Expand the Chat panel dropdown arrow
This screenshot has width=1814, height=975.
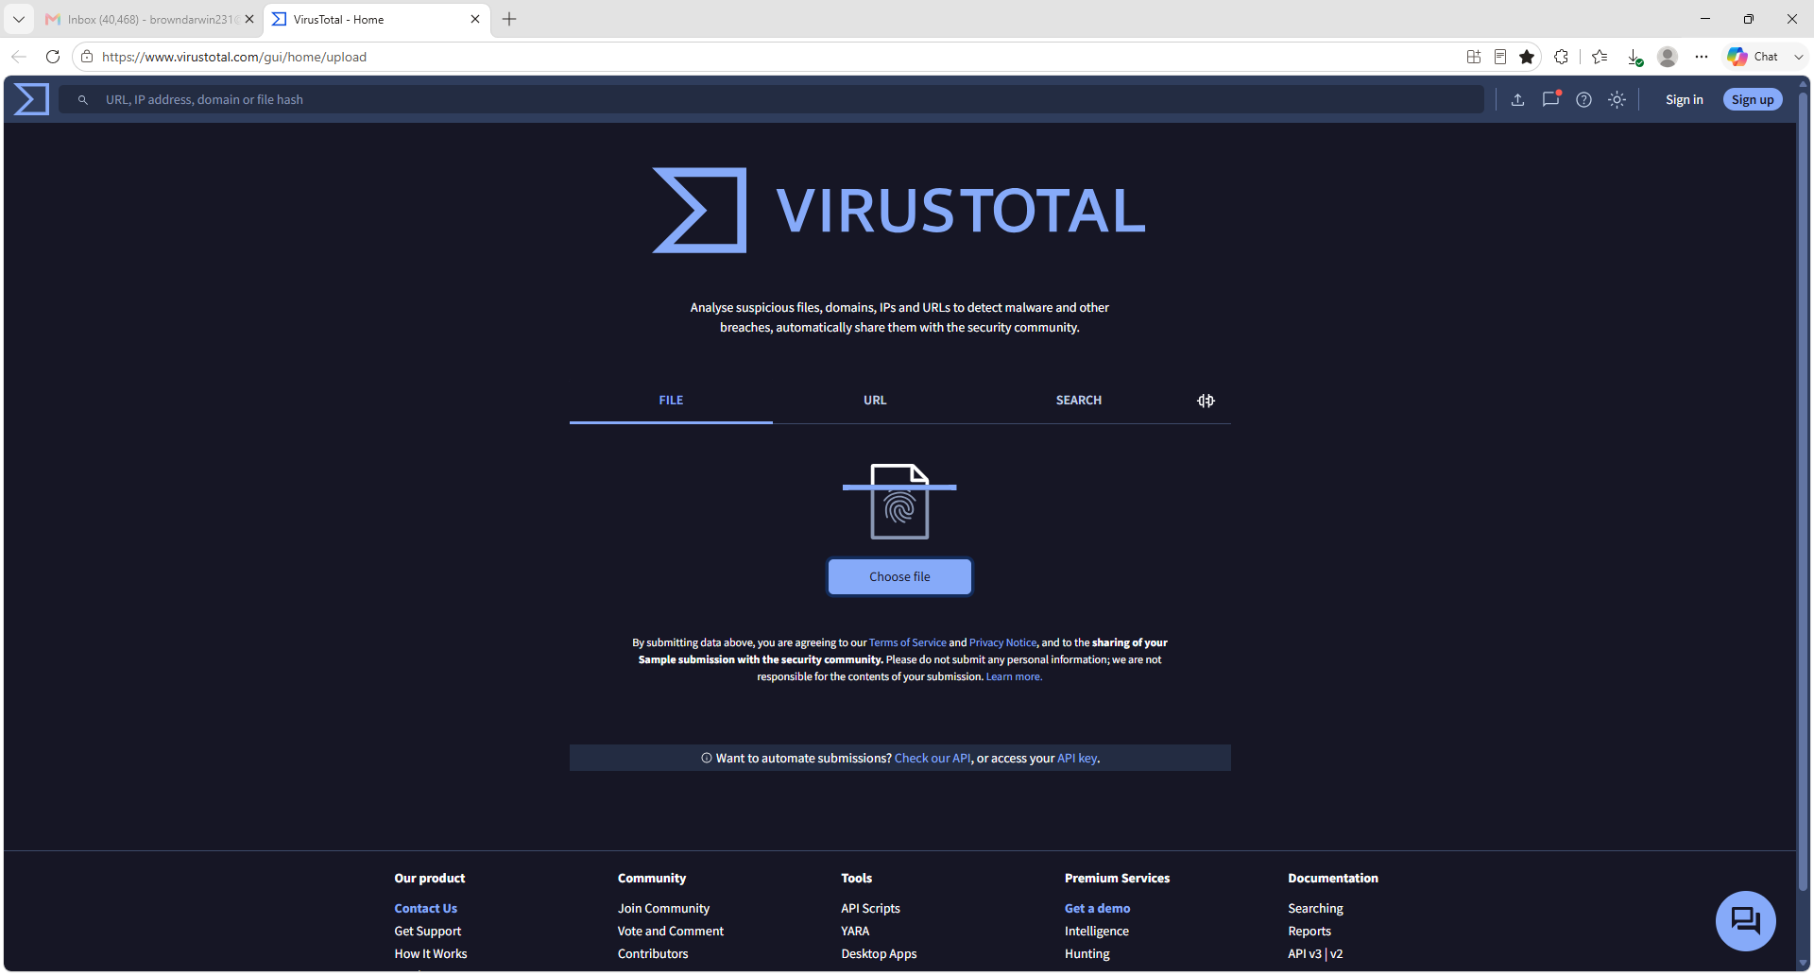tap(1798, 57)
